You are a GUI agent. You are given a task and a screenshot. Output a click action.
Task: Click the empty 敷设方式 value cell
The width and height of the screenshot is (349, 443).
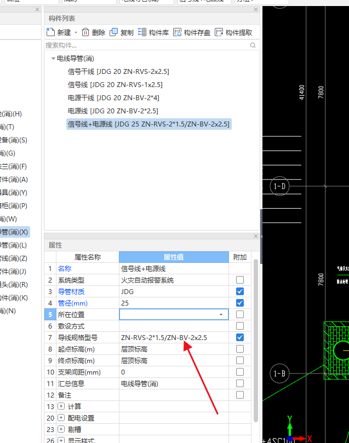pos(174,326)
